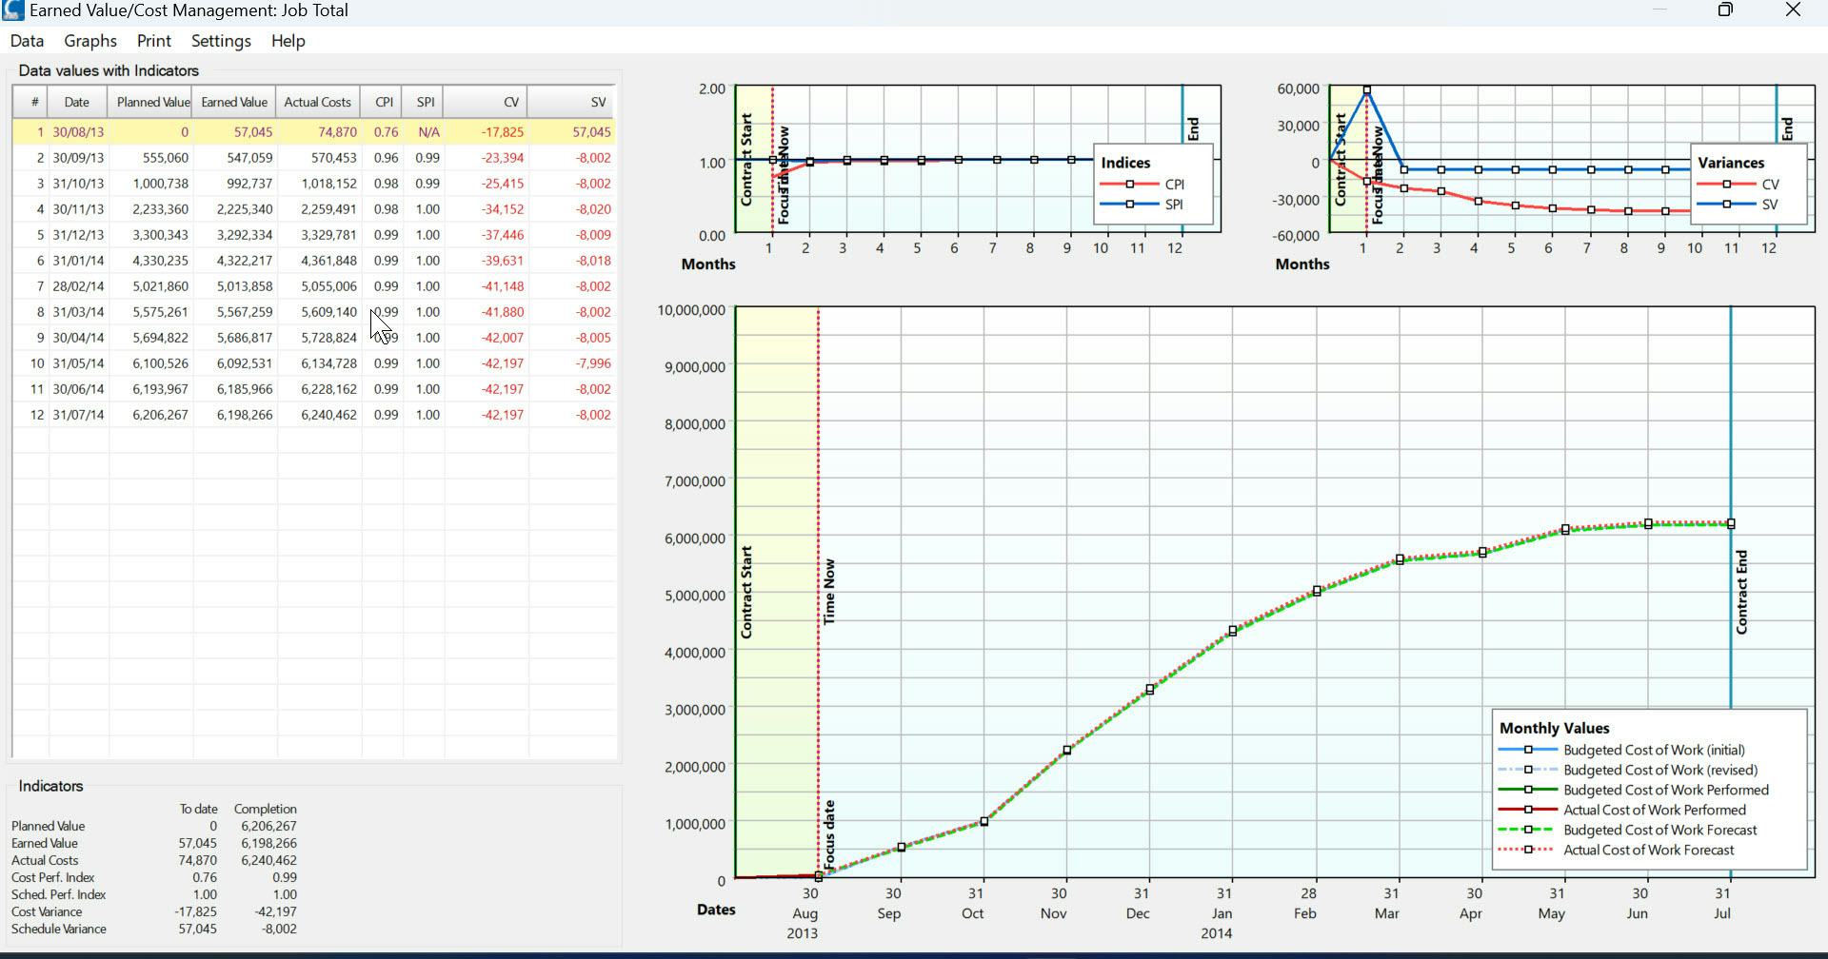Click the Sched. Perf. Index indicator label

59,895
